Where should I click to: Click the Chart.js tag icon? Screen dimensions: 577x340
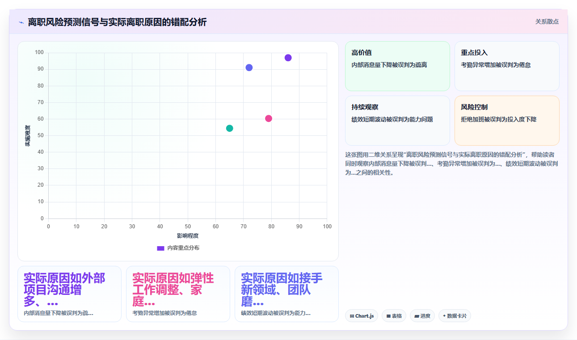click(x=352, y=316)
